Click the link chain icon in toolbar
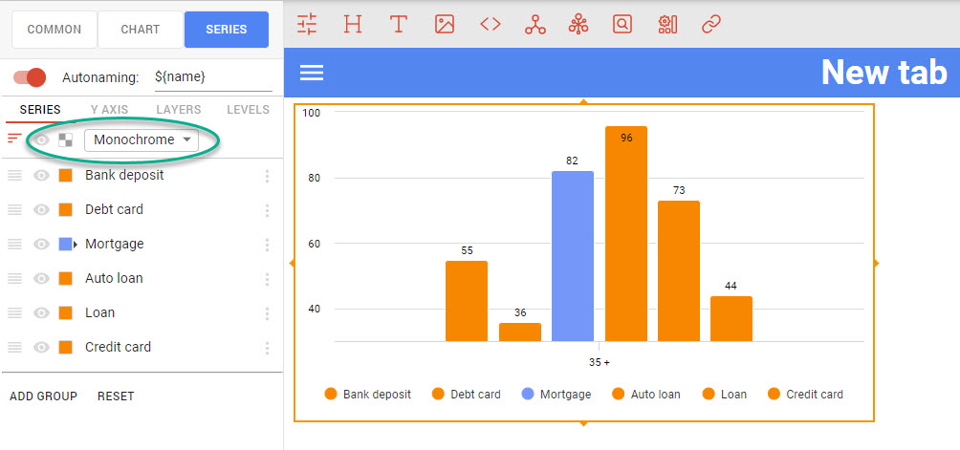This screenshot has width=960, height=450. pos(710,25)
